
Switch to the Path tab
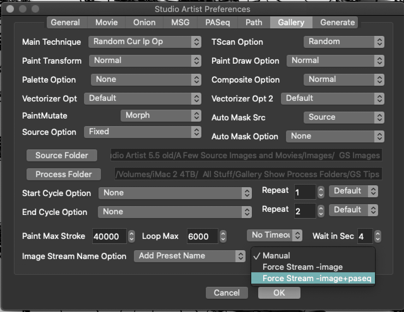(x=254, y=23)
